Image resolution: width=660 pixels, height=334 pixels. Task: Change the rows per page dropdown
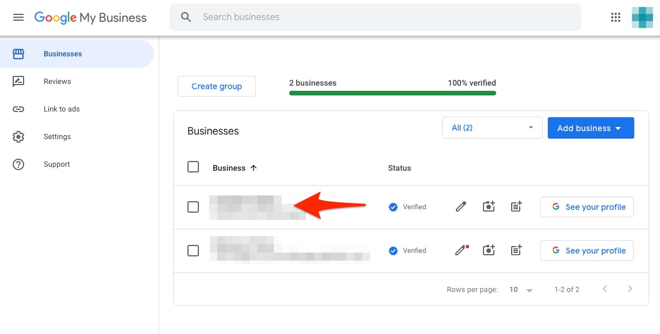tap(521, 290)
